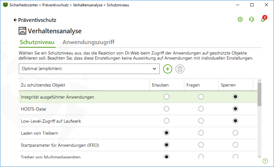Select Erlauben for Laden von Treibern
Viewport: 274px width, 167px height.
pyautogui.click(x=167, y=133)
